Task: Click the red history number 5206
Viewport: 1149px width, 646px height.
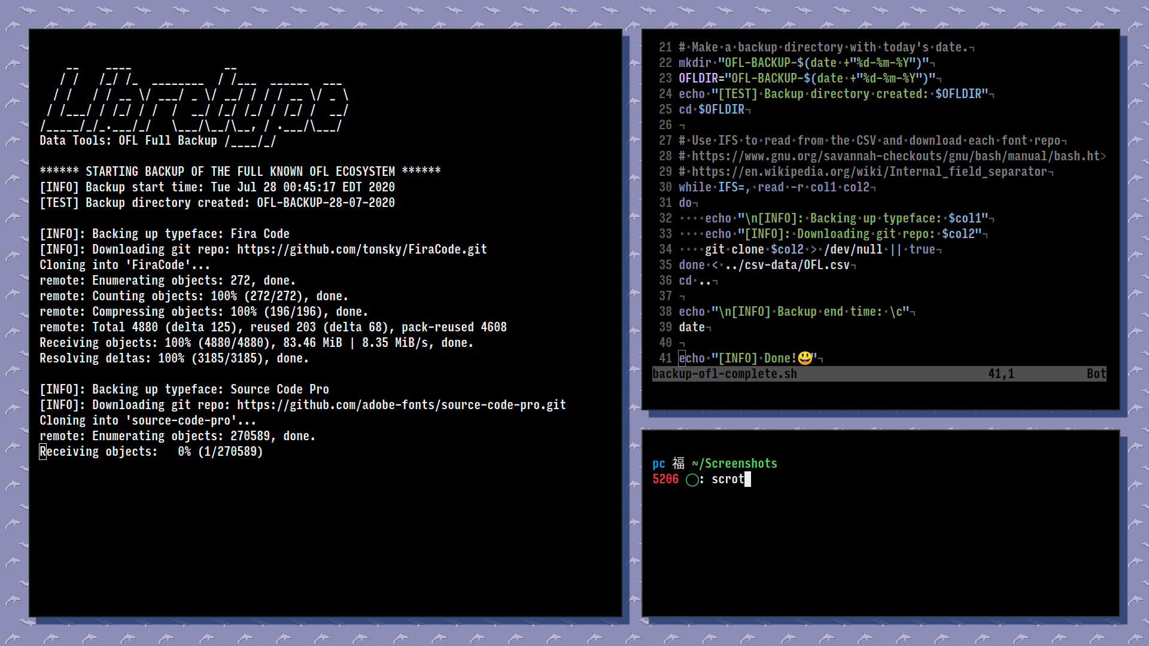Action: pos(665,479)
